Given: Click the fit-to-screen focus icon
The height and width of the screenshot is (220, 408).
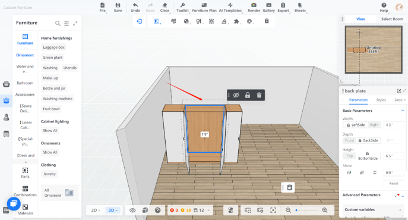Looking at the screenshot, I should pyautogui.click(x=273, y=210).
